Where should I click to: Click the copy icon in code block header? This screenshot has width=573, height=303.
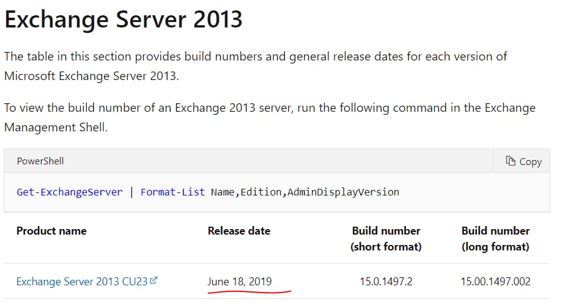pyautogui.click(x=510, y=161)
